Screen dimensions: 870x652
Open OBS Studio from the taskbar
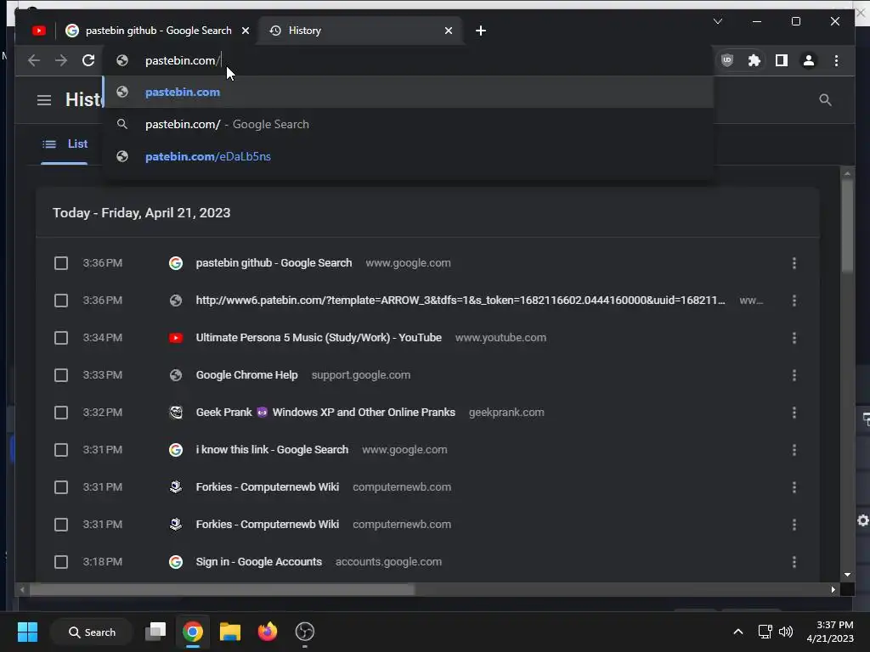(305, 632)
